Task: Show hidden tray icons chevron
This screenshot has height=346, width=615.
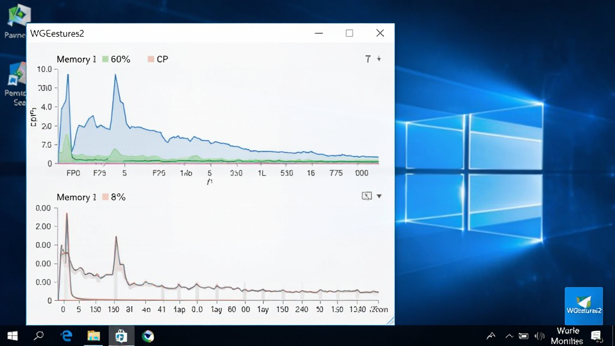Action: (509, 336)
